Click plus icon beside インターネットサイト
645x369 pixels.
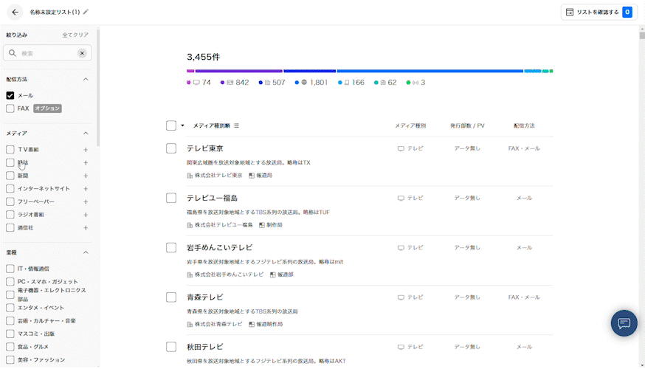86,188
